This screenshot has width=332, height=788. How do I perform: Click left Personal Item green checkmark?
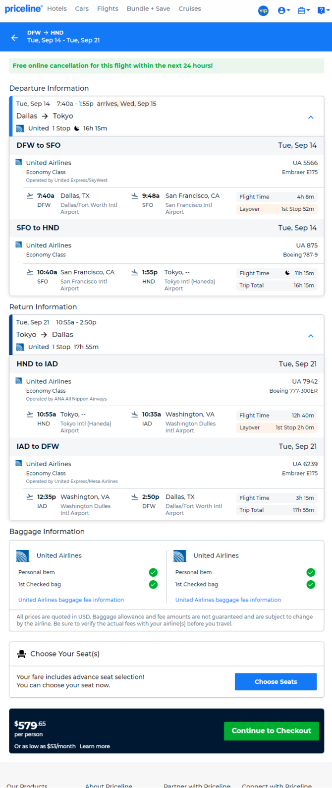point(153,572)
